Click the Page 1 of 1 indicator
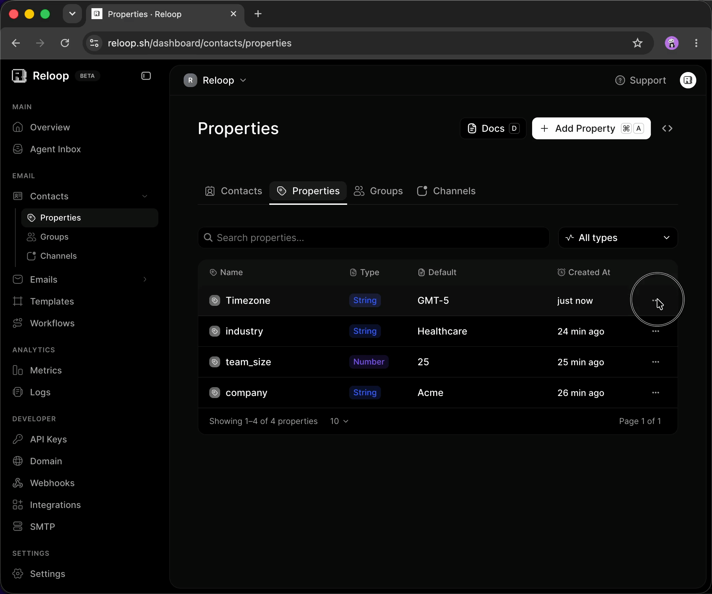 pyautogui.click(x=640, y=421)
